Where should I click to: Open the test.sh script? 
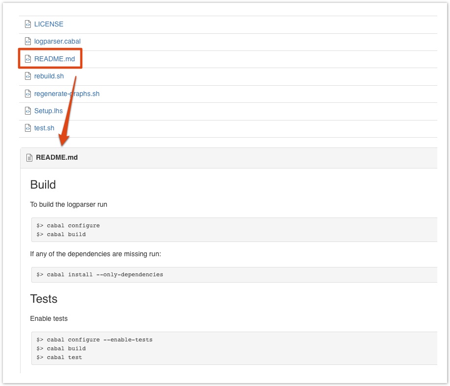pos(44,128)
